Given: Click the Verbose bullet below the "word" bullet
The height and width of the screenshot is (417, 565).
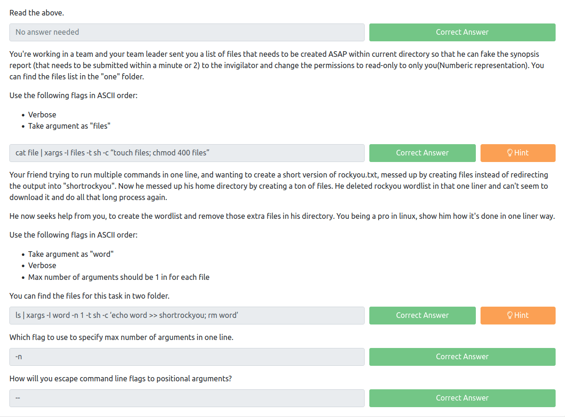Looking at the screenshot, I should pyautogui.click(x=42, y=265).
